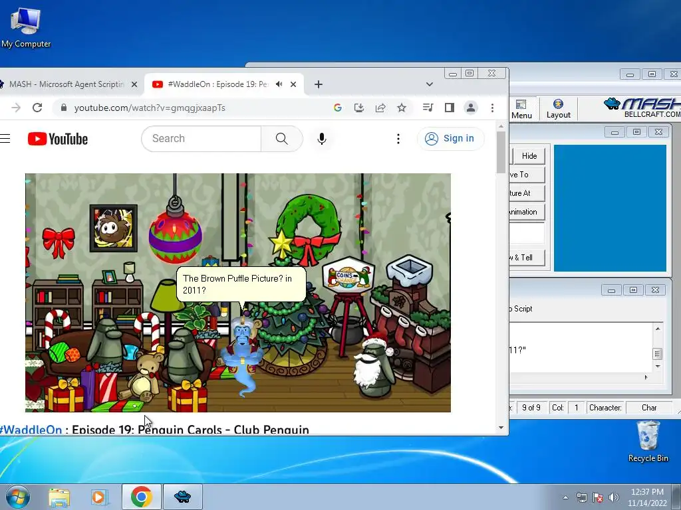The image size is (681, 510).
Task: Select the #WaddleOn Episode 19 tab
Action: click(217, 84)
